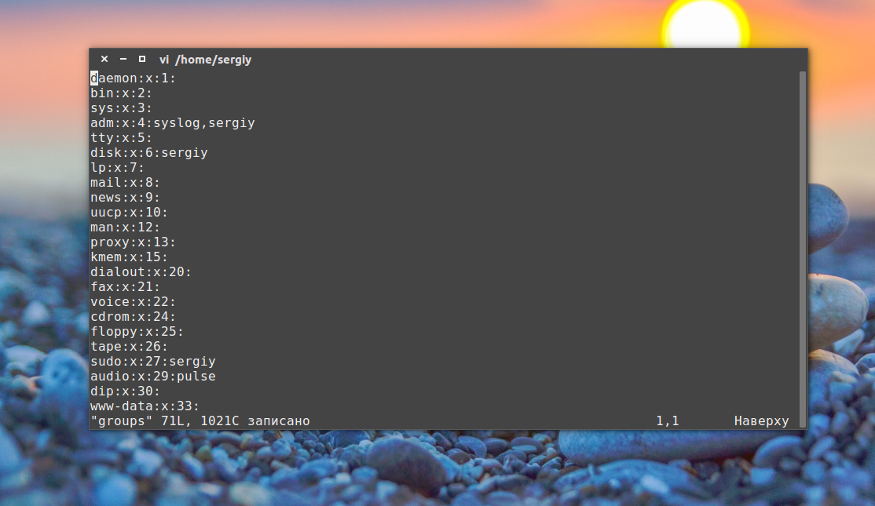875x506 pixels.
Task: Place cursor on the 'adm:x:4:syslog,sergiy' line
Action: (173, 122)
